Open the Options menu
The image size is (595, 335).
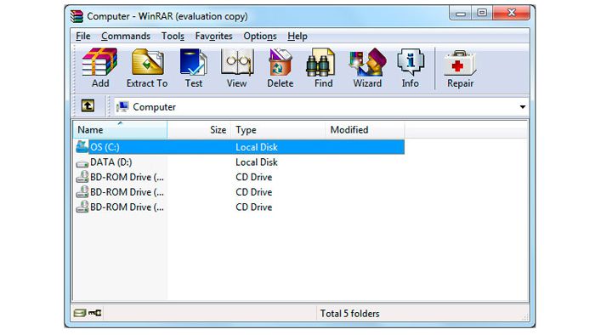(260, 36)
